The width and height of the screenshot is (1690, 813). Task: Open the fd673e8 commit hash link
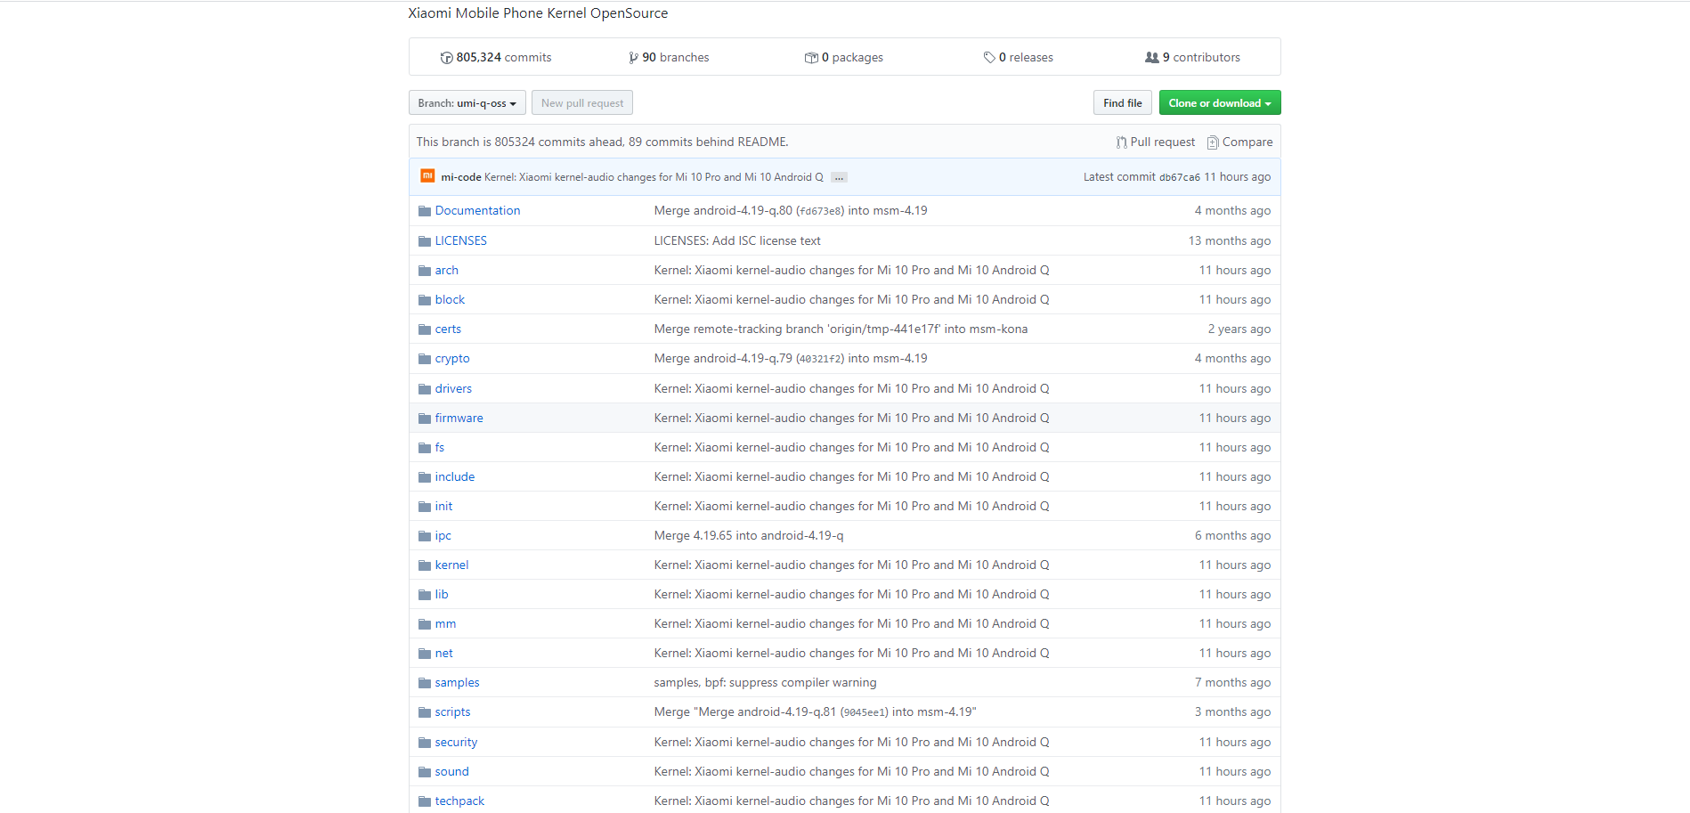coord(819,212)
